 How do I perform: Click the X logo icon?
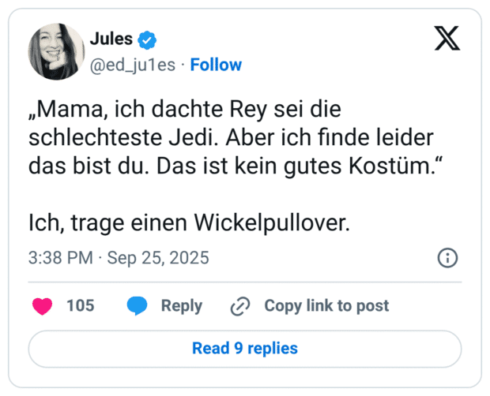point(447,37)
